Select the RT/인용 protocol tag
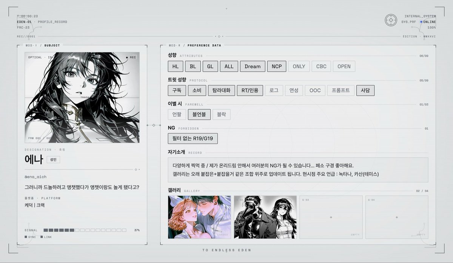Screen dimensions: 453x263 click(x=250, y=90)
